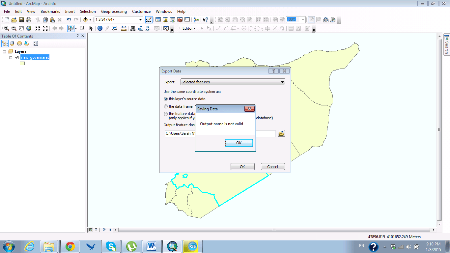Click the Undo arrow icon
Image resolution: width=450 pixels, height=253 pixels.
tap(69, 20)
